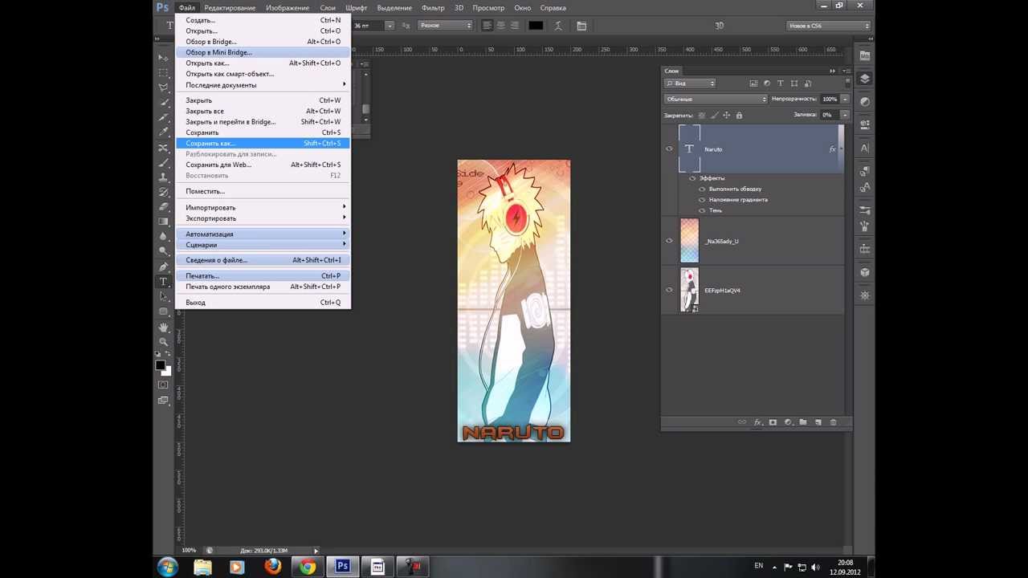Image resolution: width=1028 pixels, height=578 pixels.
Task: Choose Сведения о файле... menu item
Action: (263, 260)
